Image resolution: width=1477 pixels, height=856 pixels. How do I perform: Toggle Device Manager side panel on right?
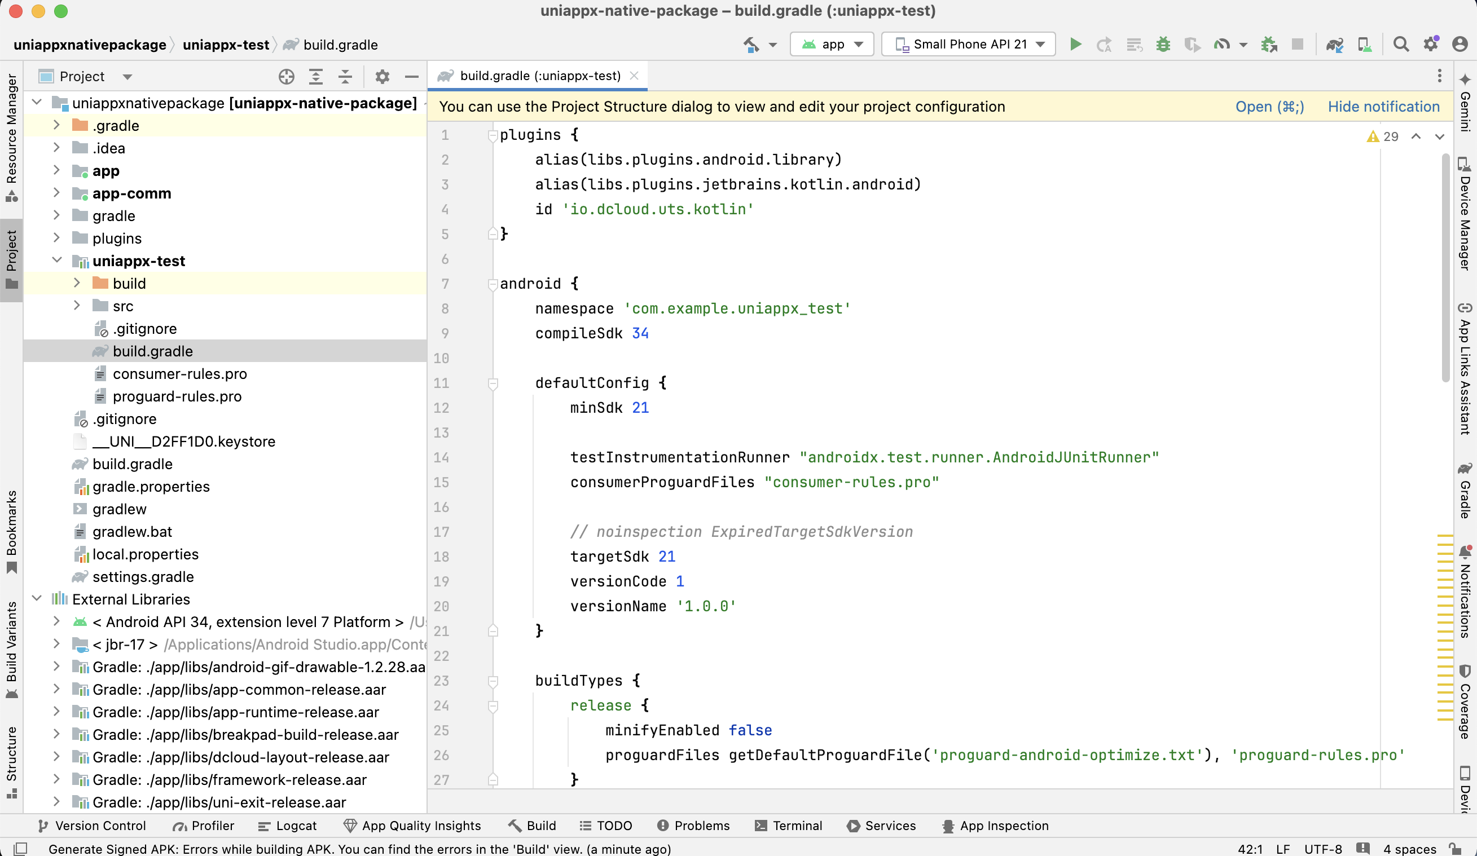(1465, 213)
